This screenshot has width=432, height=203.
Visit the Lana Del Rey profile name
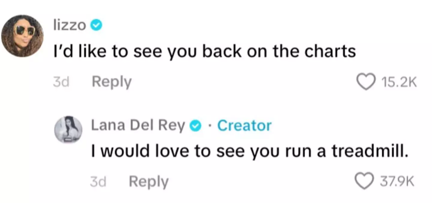pyautogui.click(x=138, y=126)
